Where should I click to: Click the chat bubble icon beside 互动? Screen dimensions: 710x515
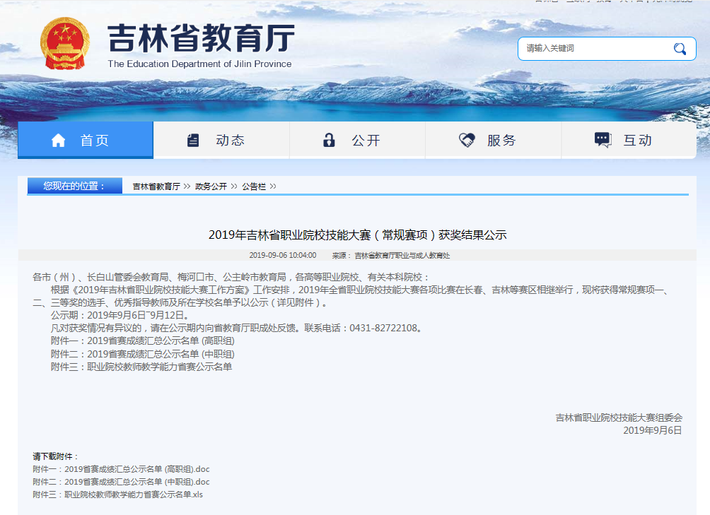tap(603, 139)
